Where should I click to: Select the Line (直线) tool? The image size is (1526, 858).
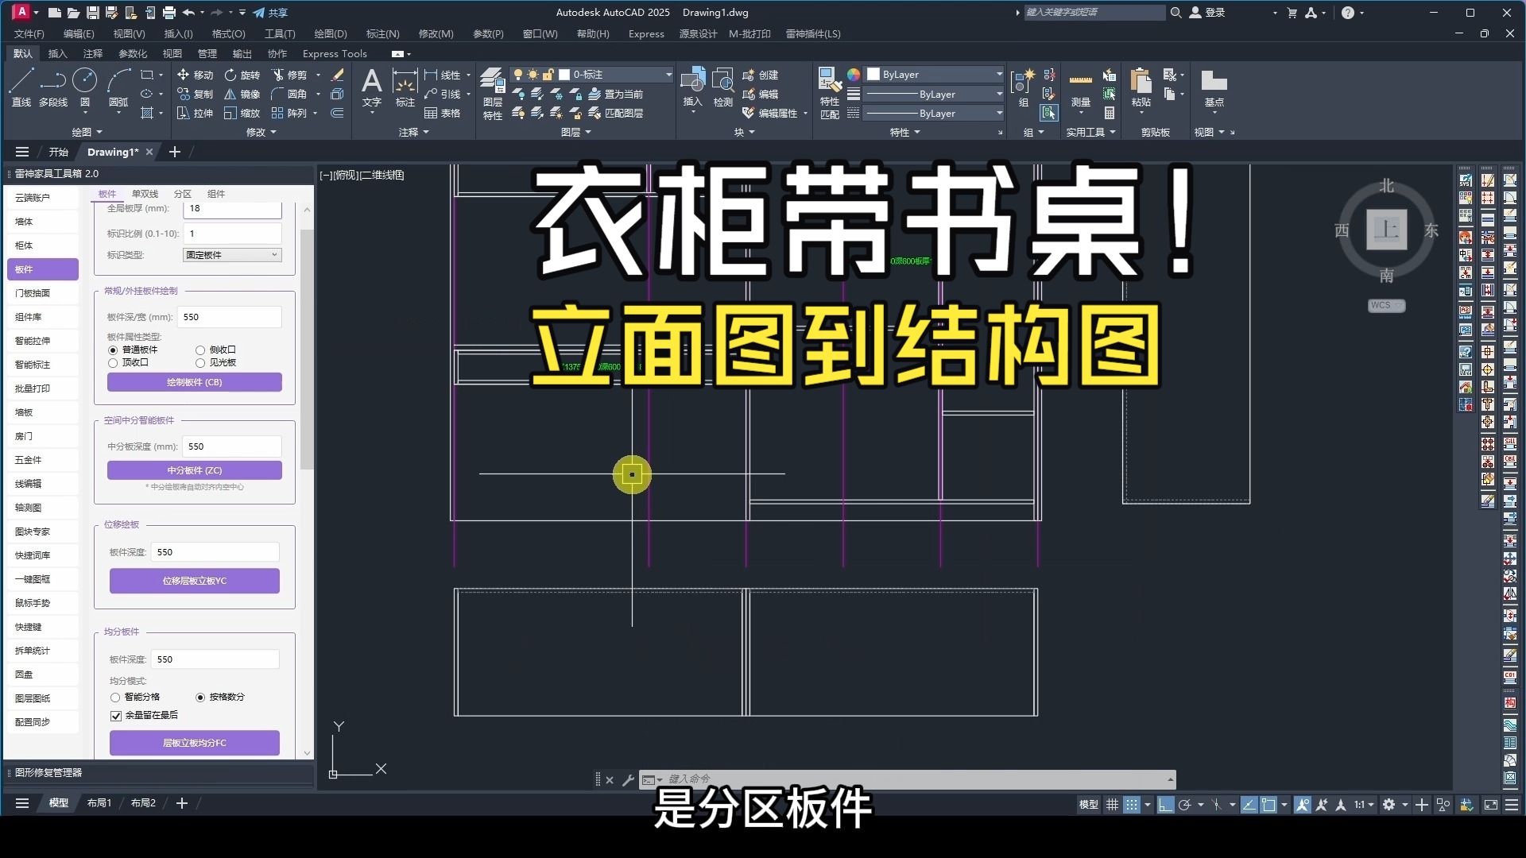(x=21, y=87)
